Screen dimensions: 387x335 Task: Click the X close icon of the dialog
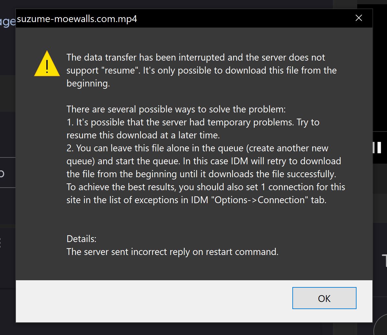tap(358, 18)
